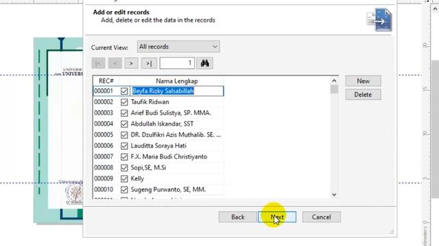Toggle checkbox for Sugeng Purwanto, SE, MM.
The image size is (439, 246).
click(124, 190)
